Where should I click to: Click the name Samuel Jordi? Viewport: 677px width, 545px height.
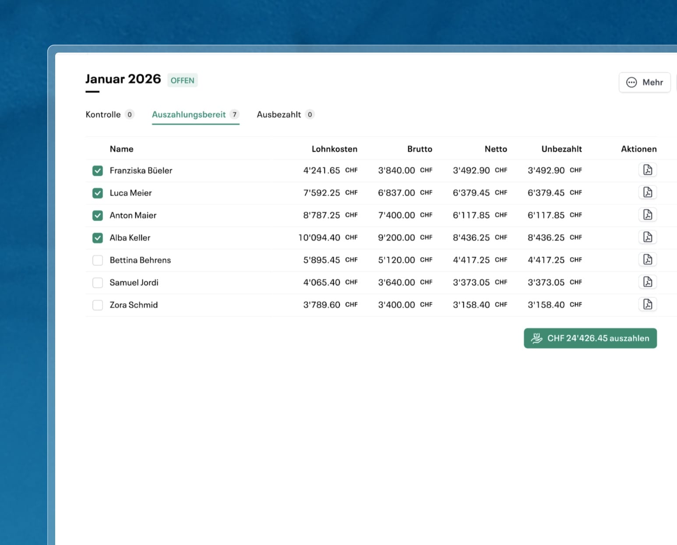pos(134,282)
